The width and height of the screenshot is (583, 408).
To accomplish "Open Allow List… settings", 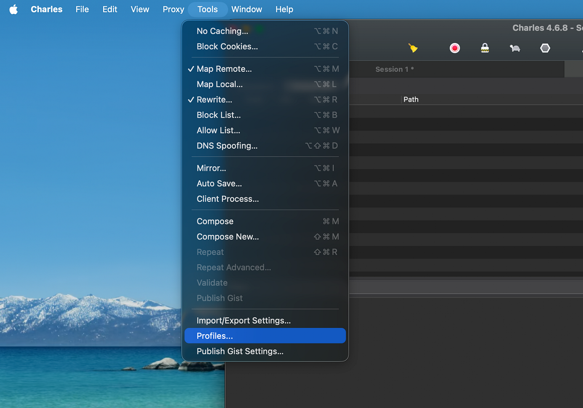I will click(x=265, y=130).
